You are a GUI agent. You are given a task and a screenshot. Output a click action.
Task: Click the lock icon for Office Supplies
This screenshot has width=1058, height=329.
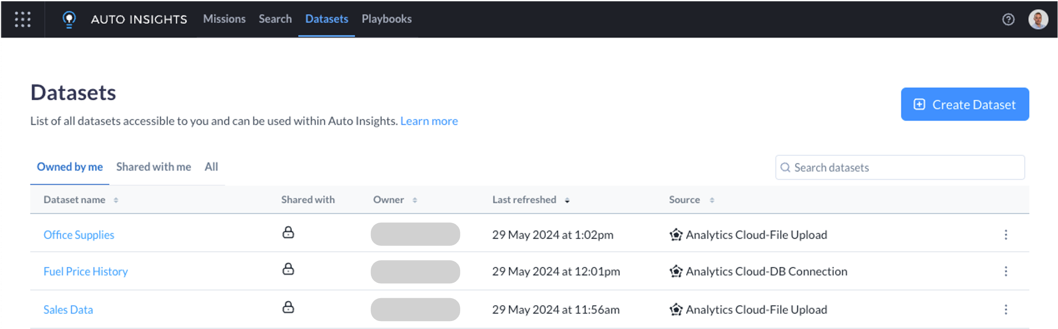click(288, 233)
